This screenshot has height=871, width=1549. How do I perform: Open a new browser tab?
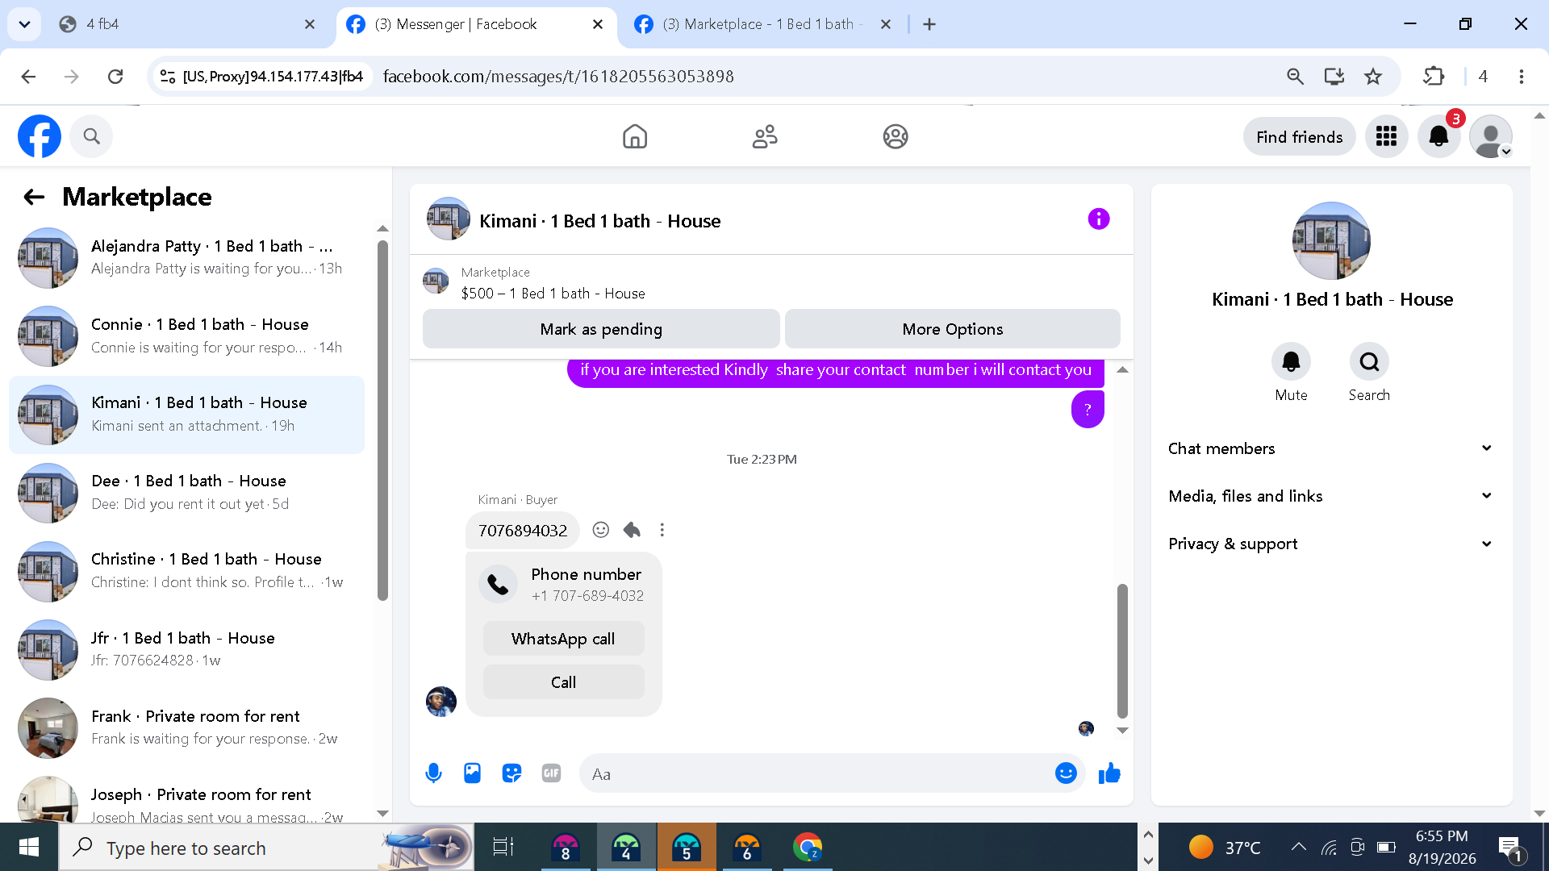point(929,24)
